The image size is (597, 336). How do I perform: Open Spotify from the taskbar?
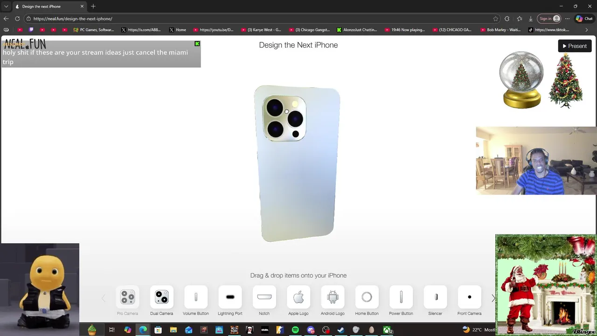[295, 330]
